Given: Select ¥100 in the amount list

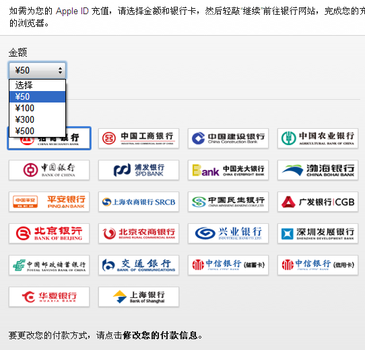Looking at the screenshot, I should [37, 108].
